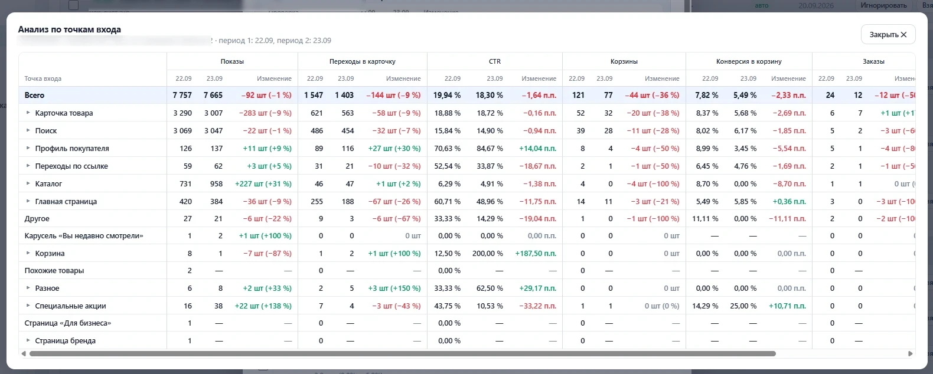This screenshot has width=933, height=374.
Task: Click the horizontal scrollbar thumb under the table
Action: pos(403,354)
